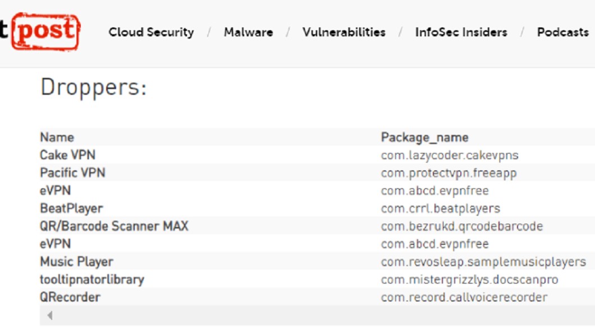
Task: Select the QRecorder entry
Action: click(70, 297)
